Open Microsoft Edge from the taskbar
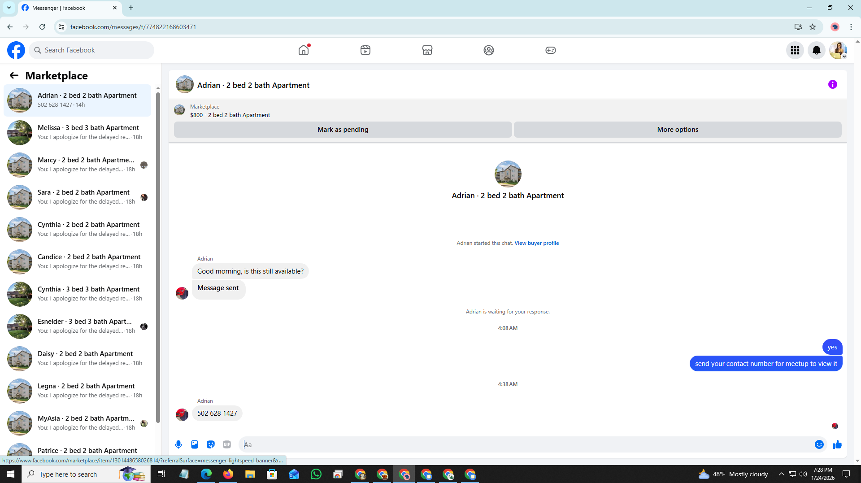The height and width of the screenshot is (483, 861). (x=206, y=474)
